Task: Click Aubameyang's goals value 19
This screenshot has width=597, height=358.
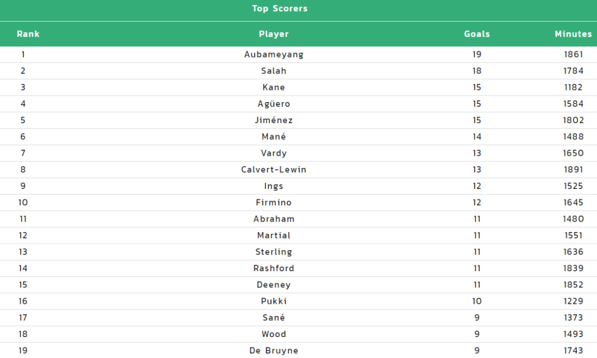Action: click(x=477, y=54)
